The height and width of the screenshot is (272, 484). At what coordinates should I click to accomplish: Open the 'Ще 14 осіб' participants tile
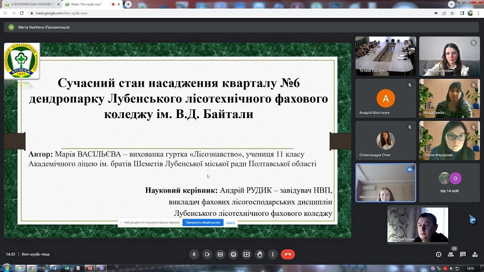(450, 183)
